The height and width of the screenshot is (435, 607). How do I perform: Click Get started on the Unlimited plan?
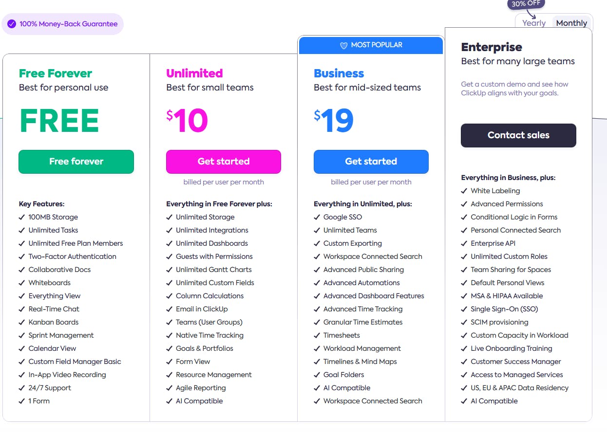[x=223, y=162]
